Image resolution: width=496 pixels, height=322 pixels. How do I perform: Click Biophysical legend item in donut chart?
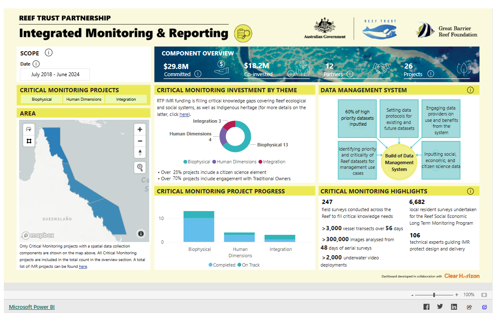[197, 162]
